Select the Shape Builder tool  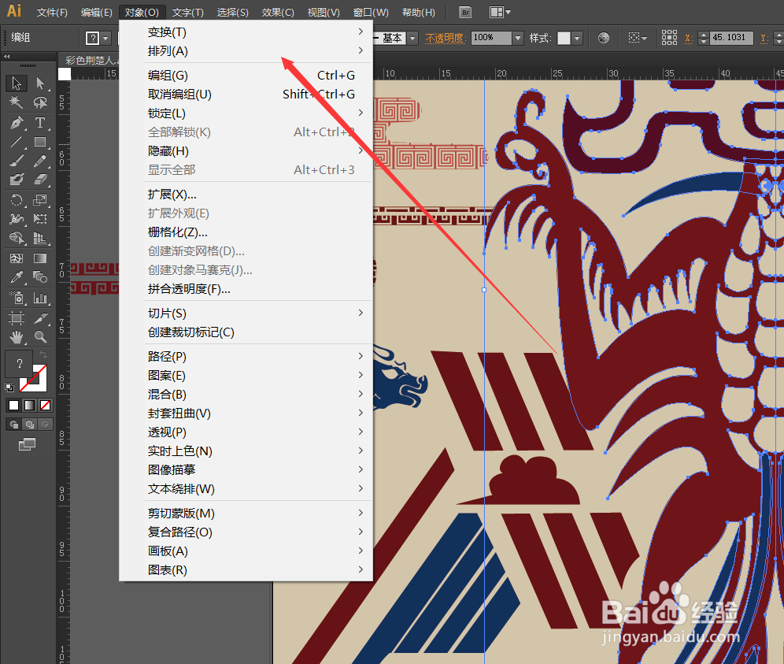pyautogui.click(x=17, y=238)
